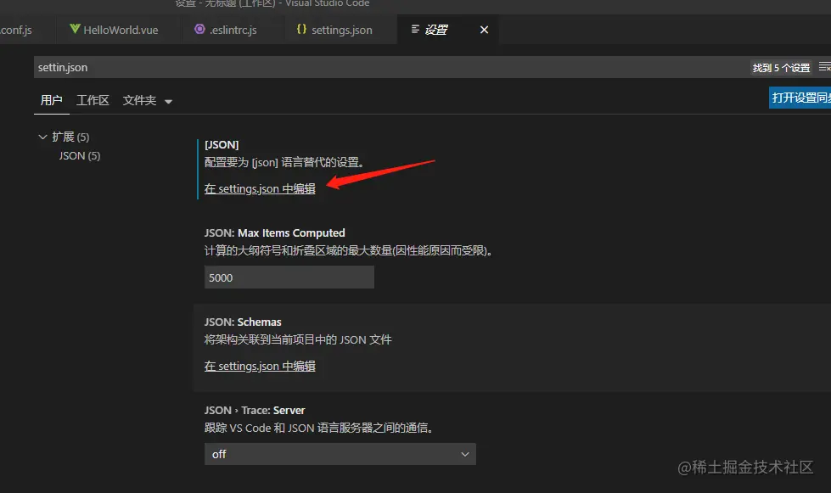Viewport: 831px width, 493px height.
Task: Click the settings list icon on 设置 tab
Action: coord(416,29)
